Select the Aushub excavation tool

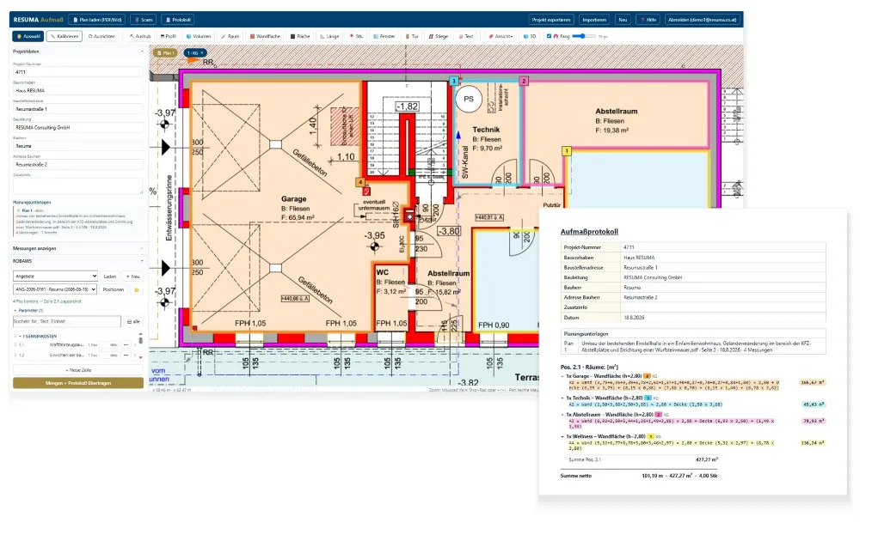(140, 36)
